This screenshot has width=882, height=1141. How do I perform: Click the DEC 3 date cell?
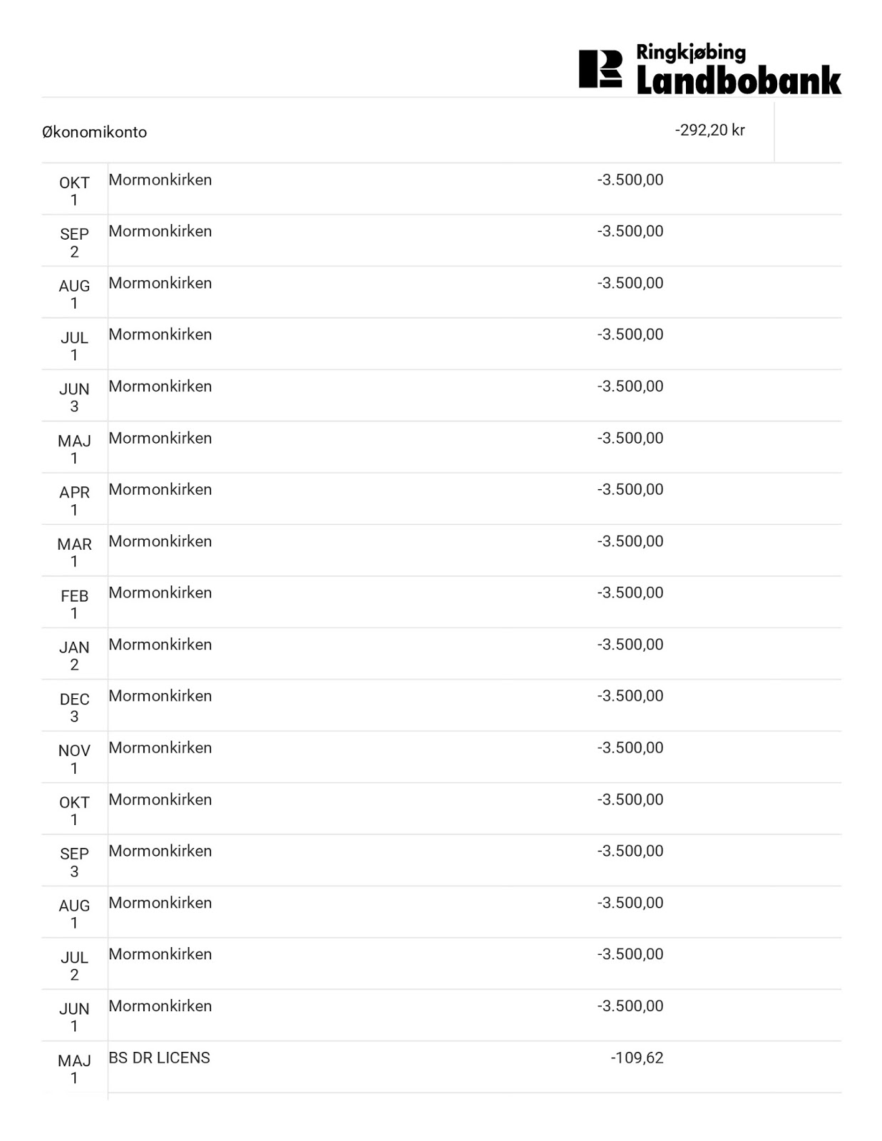point(74,707)
